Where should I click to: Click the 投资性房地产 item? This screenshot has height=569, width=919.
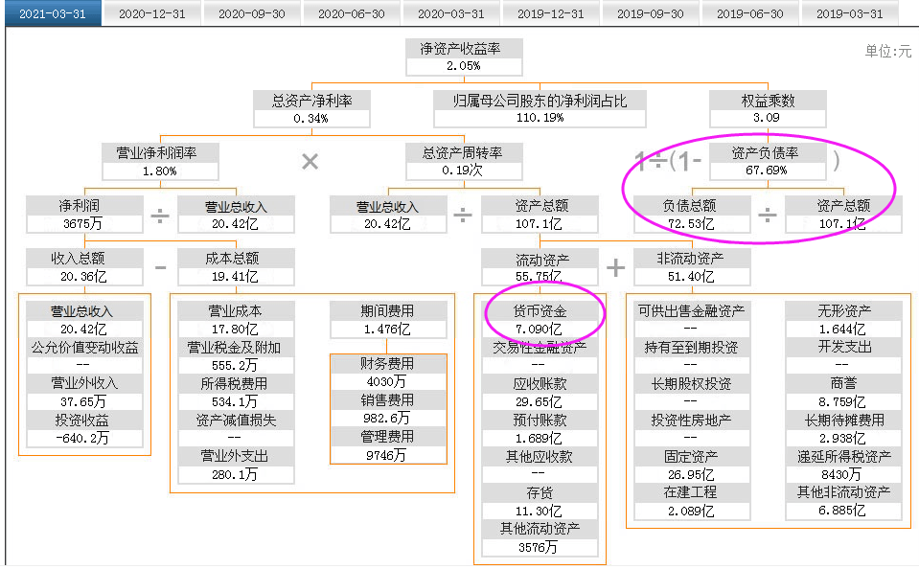(x=692, y=429)
